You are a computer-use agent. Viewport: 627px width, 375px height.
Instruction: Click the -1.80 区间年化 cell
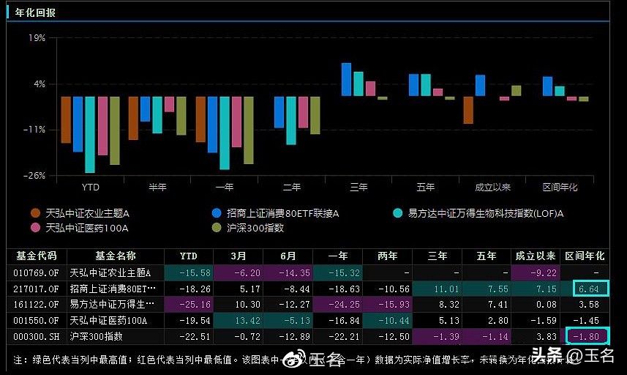(x=586, y=337)
